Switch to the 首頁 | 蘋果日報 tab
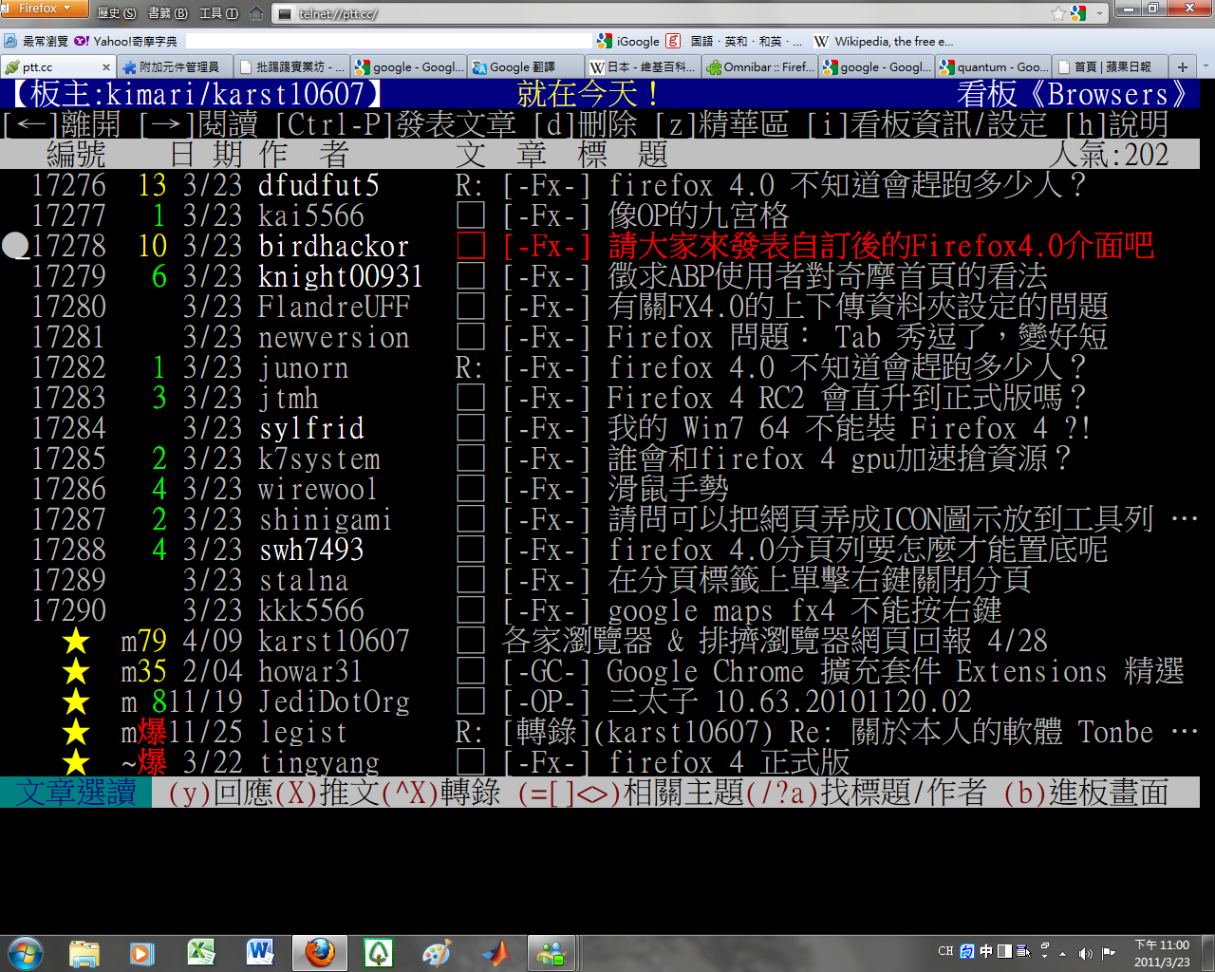Screen dimensions: 1215x972 (1111, 66)
